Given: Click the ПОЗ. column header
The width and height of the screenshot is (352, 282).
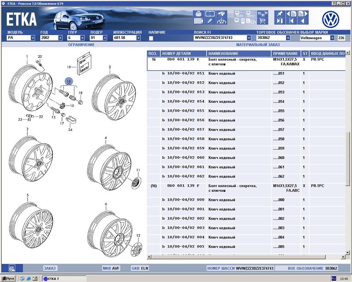Looking at the screenshot, I should [154, 53].
